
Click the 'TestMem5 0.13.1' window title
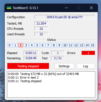tap(26, 8)
